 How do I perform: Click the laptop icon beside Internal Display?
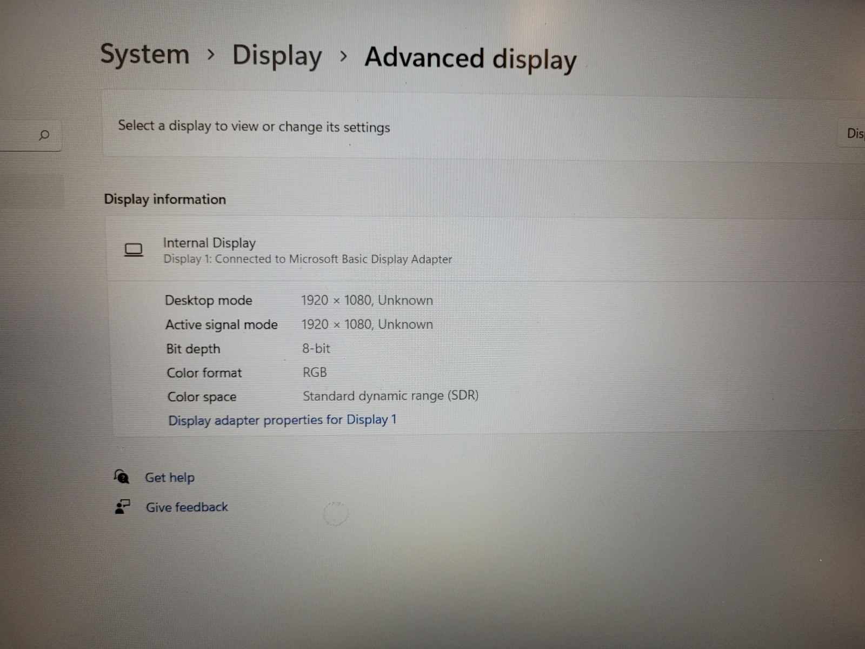click(x=134, y=250)
